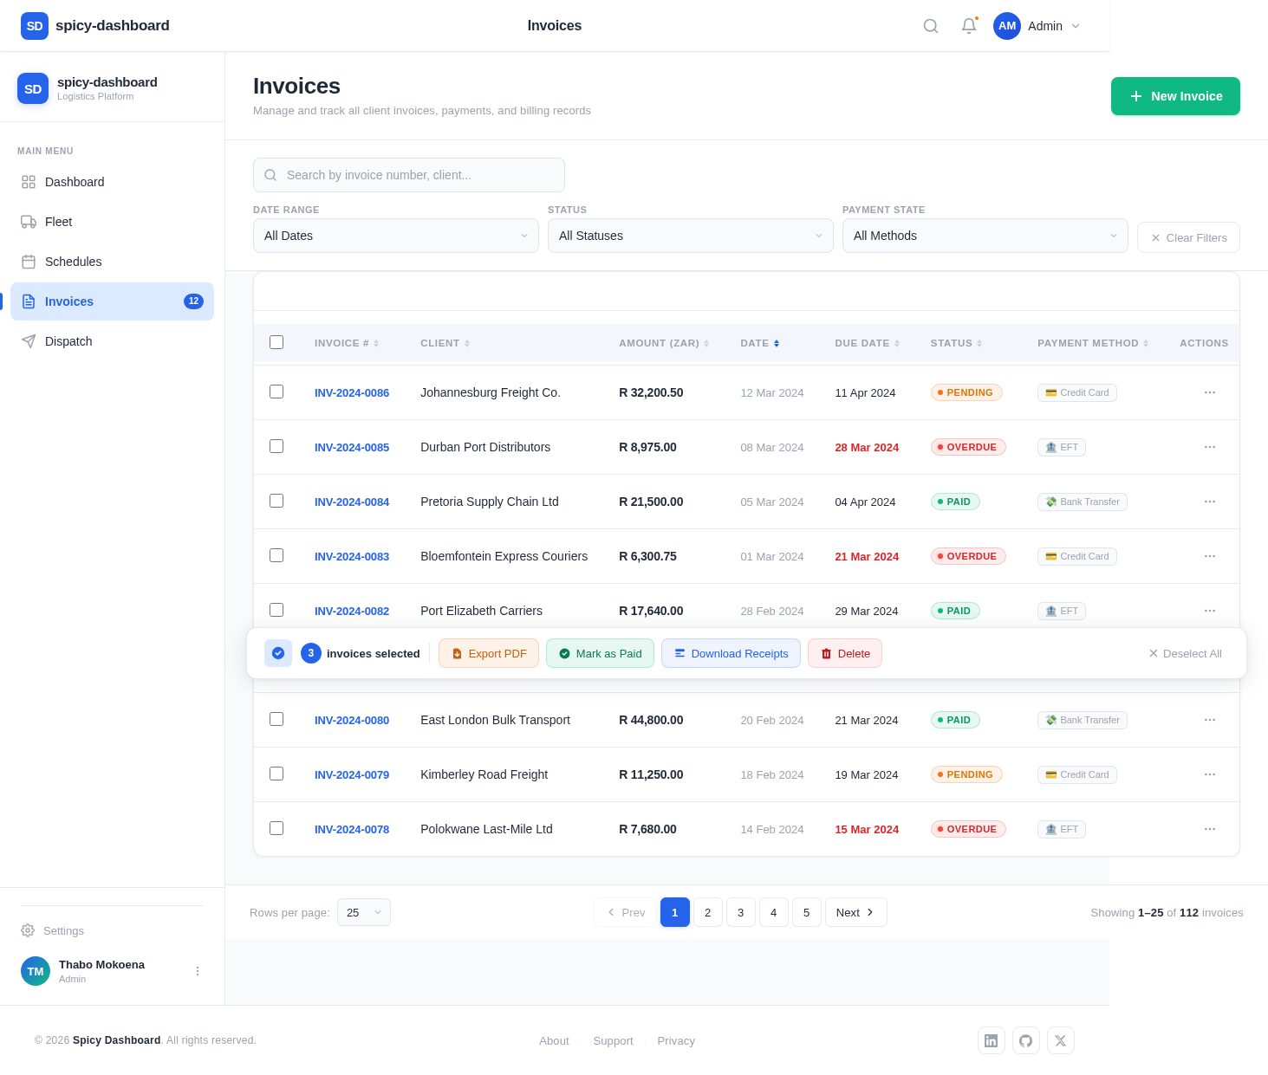The height and width of the screenshot is (1075, 1268).
Task: Click the New Invoice button
Action: [x=1175, y=96]
